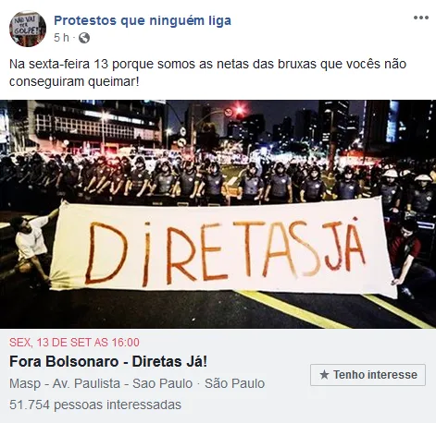Click the public globe privacy icon
The image size is (436, 423).
pyautogui.click(x=84, y=38)
